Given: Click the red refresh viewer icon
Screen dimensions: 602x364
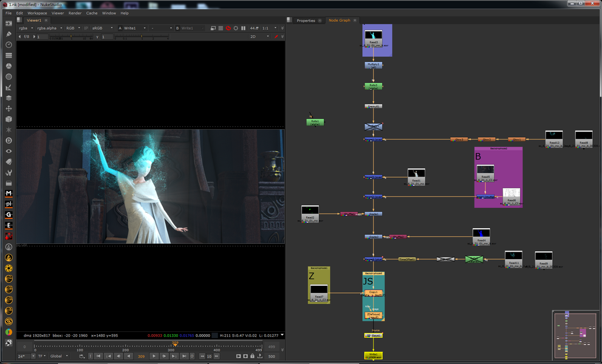Looking at the screenshot, I should tap(228, 28).
